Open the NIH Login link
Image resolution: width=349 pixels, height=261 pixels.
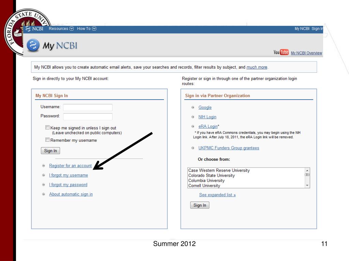pyautogui.click(x=207, y=117)
